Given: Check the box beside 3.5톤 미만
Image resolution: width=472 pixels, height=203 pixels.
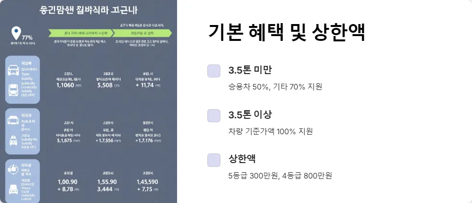Looking at the screenshot, I should [214, 71].
